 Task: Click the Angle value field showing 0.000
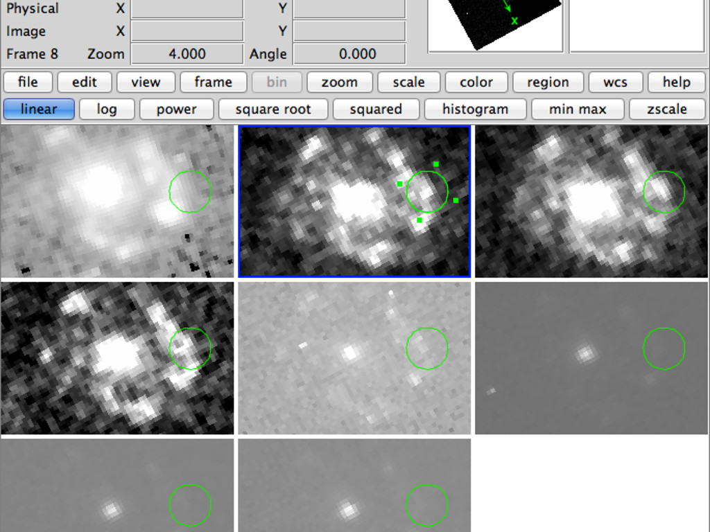click(x=349, y=54)
